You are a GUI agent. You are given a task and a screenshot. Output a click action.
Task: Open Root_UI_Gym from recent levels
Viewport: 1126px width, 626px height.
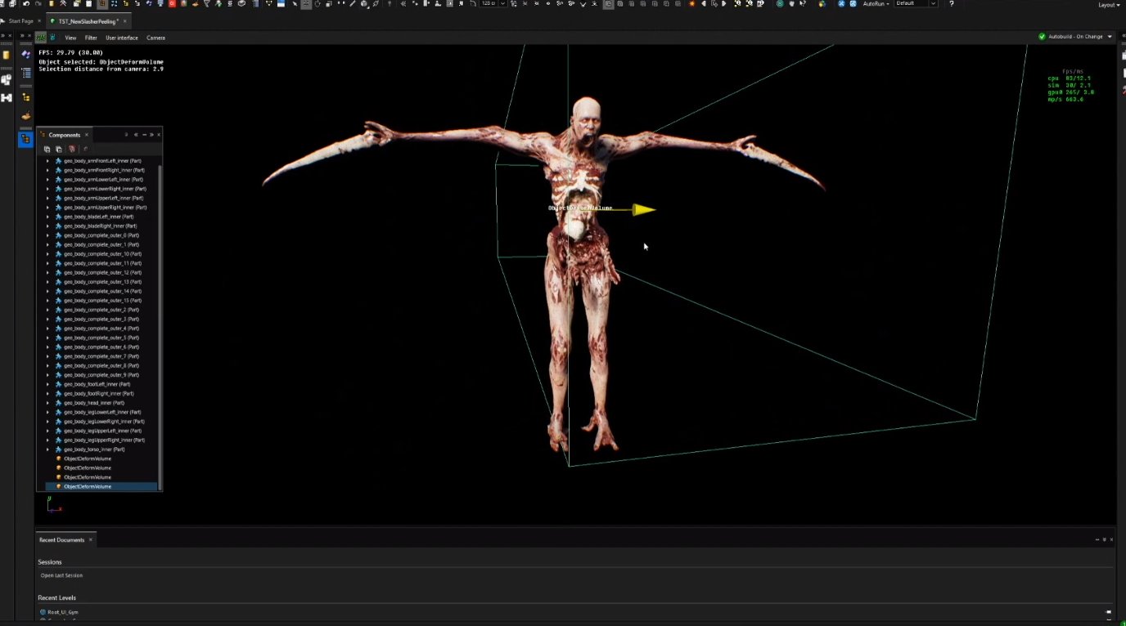coord(61,611)
